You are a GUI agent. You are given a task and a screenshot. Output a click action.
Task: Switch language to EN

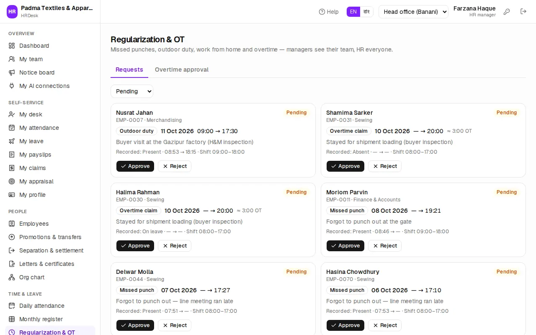[x=353, y=12]
